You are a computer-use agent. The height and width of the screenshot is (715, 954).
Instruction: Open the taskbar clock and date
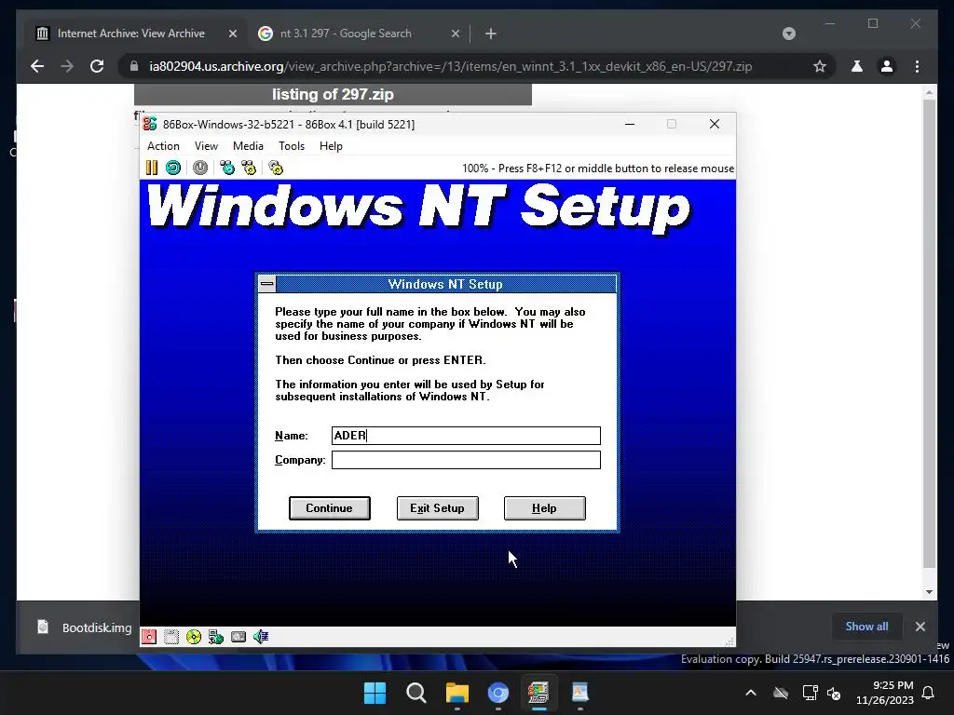click(x=885, y=693)
